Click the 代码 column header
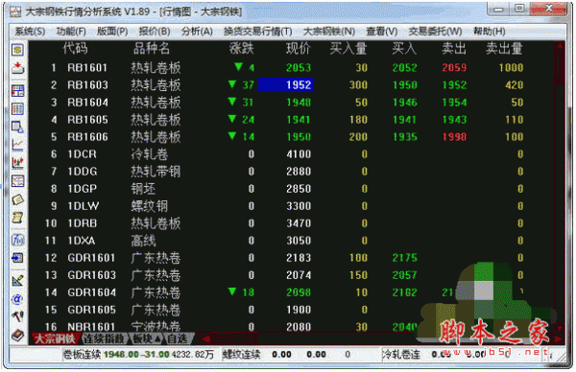The image size is (576, 372). (75, 49)
